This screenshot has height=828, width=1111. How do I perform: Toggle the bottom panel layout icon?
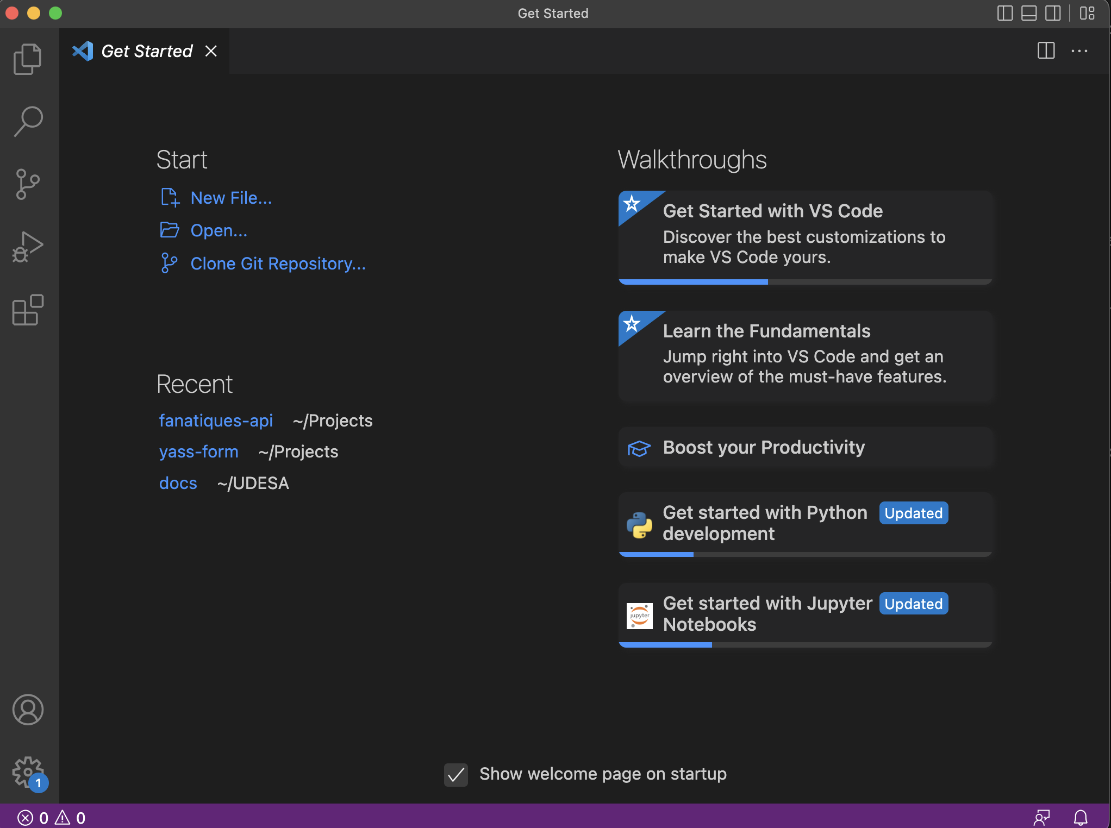[1029, 13]
